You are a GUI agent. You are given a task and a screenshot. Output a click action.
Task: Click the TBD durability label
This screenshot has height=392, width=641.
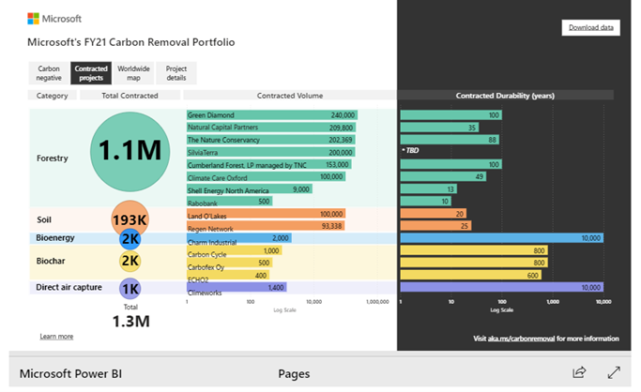coord(411,150)
